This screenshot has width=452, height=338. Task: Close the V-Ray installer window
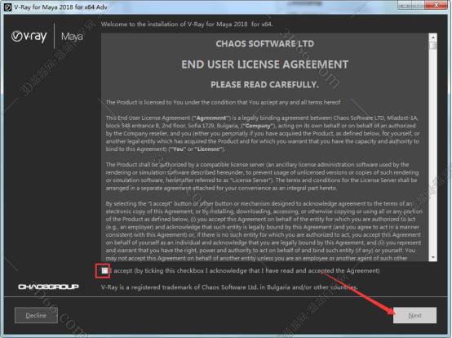[x=437, y=5]
